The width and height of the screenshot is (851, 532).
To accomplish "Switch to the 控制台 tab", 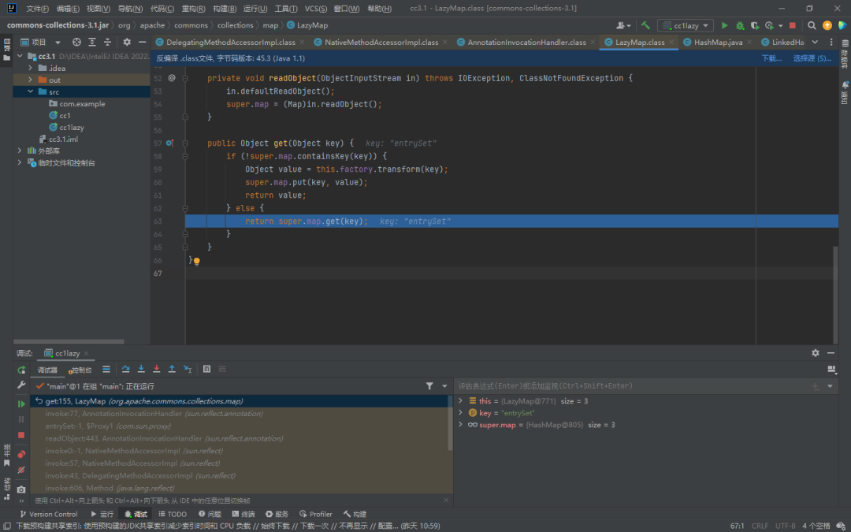I will 80,370.
